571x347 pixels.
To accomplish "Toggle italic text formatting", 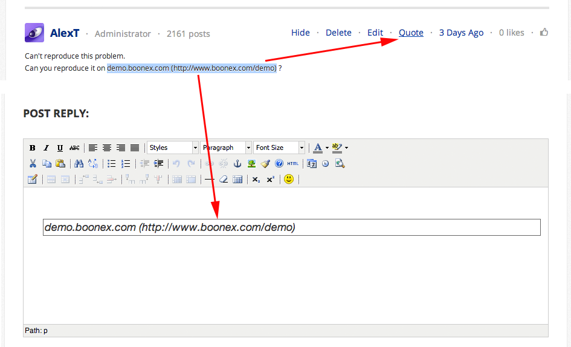I will coord(46,148).
